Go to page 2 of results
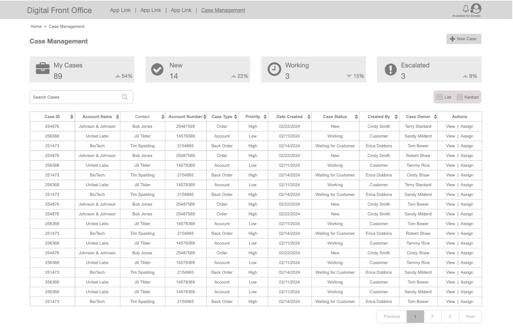 click(x=432, y=317)
